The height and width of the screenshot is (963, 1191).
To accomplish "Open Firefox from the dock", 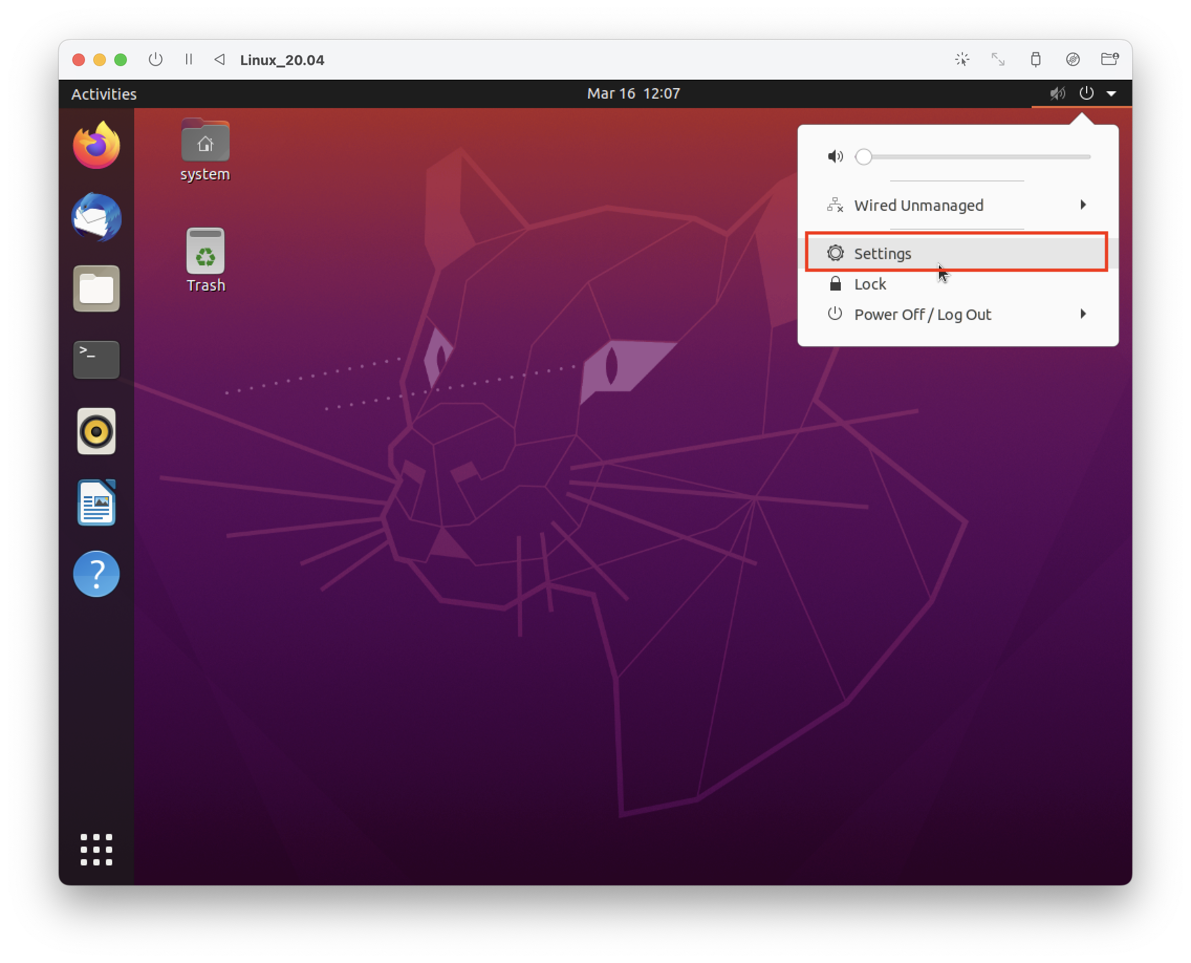I will 96,146.
